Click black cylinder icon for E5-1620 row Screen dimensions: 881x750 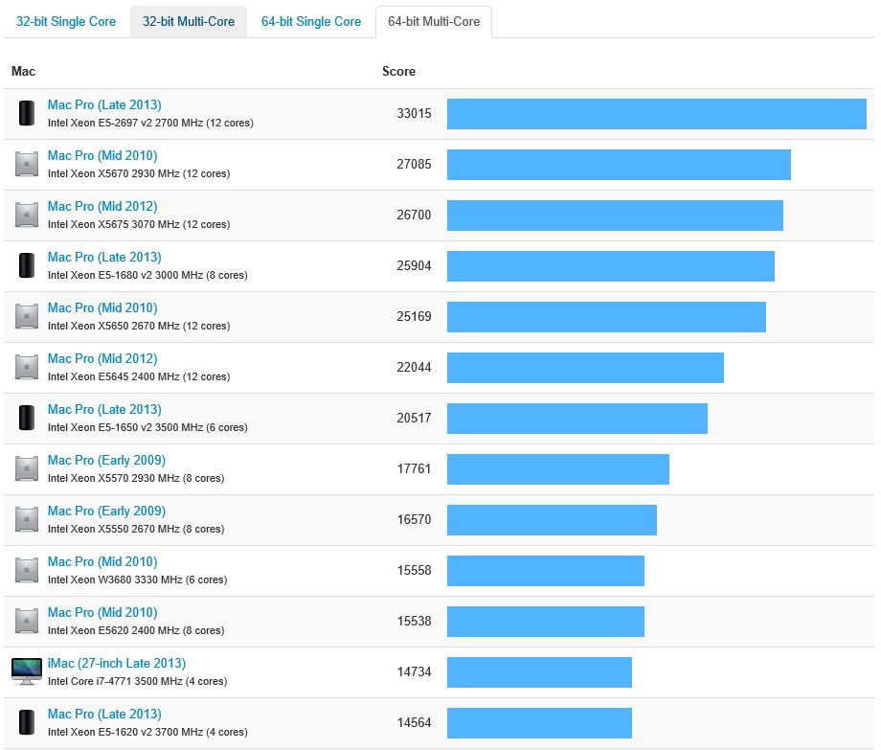point(27,722)
